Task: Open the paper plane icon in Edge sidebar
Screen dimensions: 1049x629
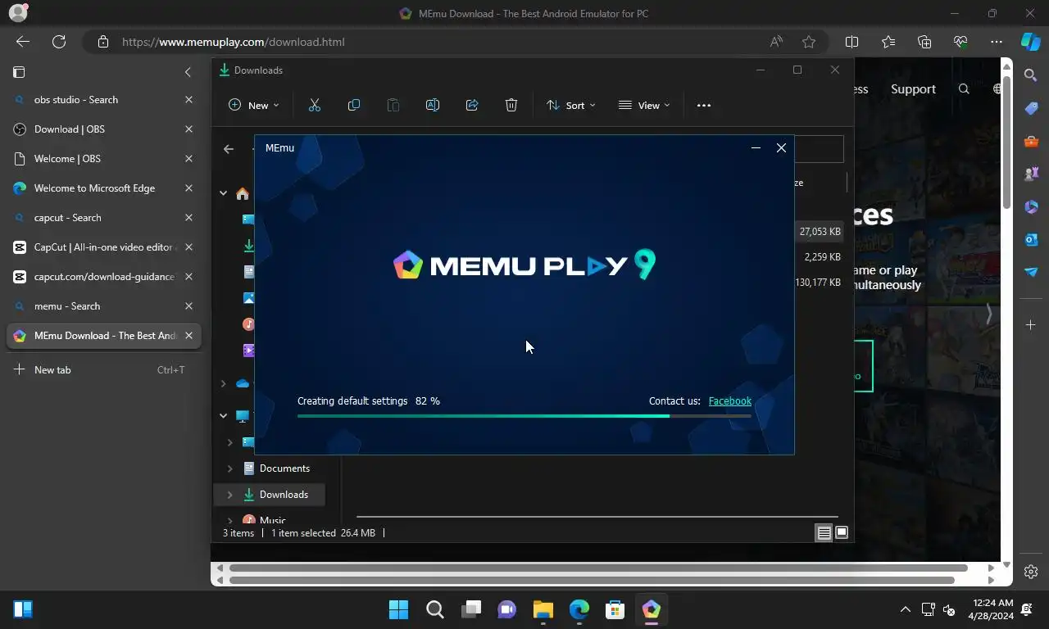Action: (x=1031, y=272)
